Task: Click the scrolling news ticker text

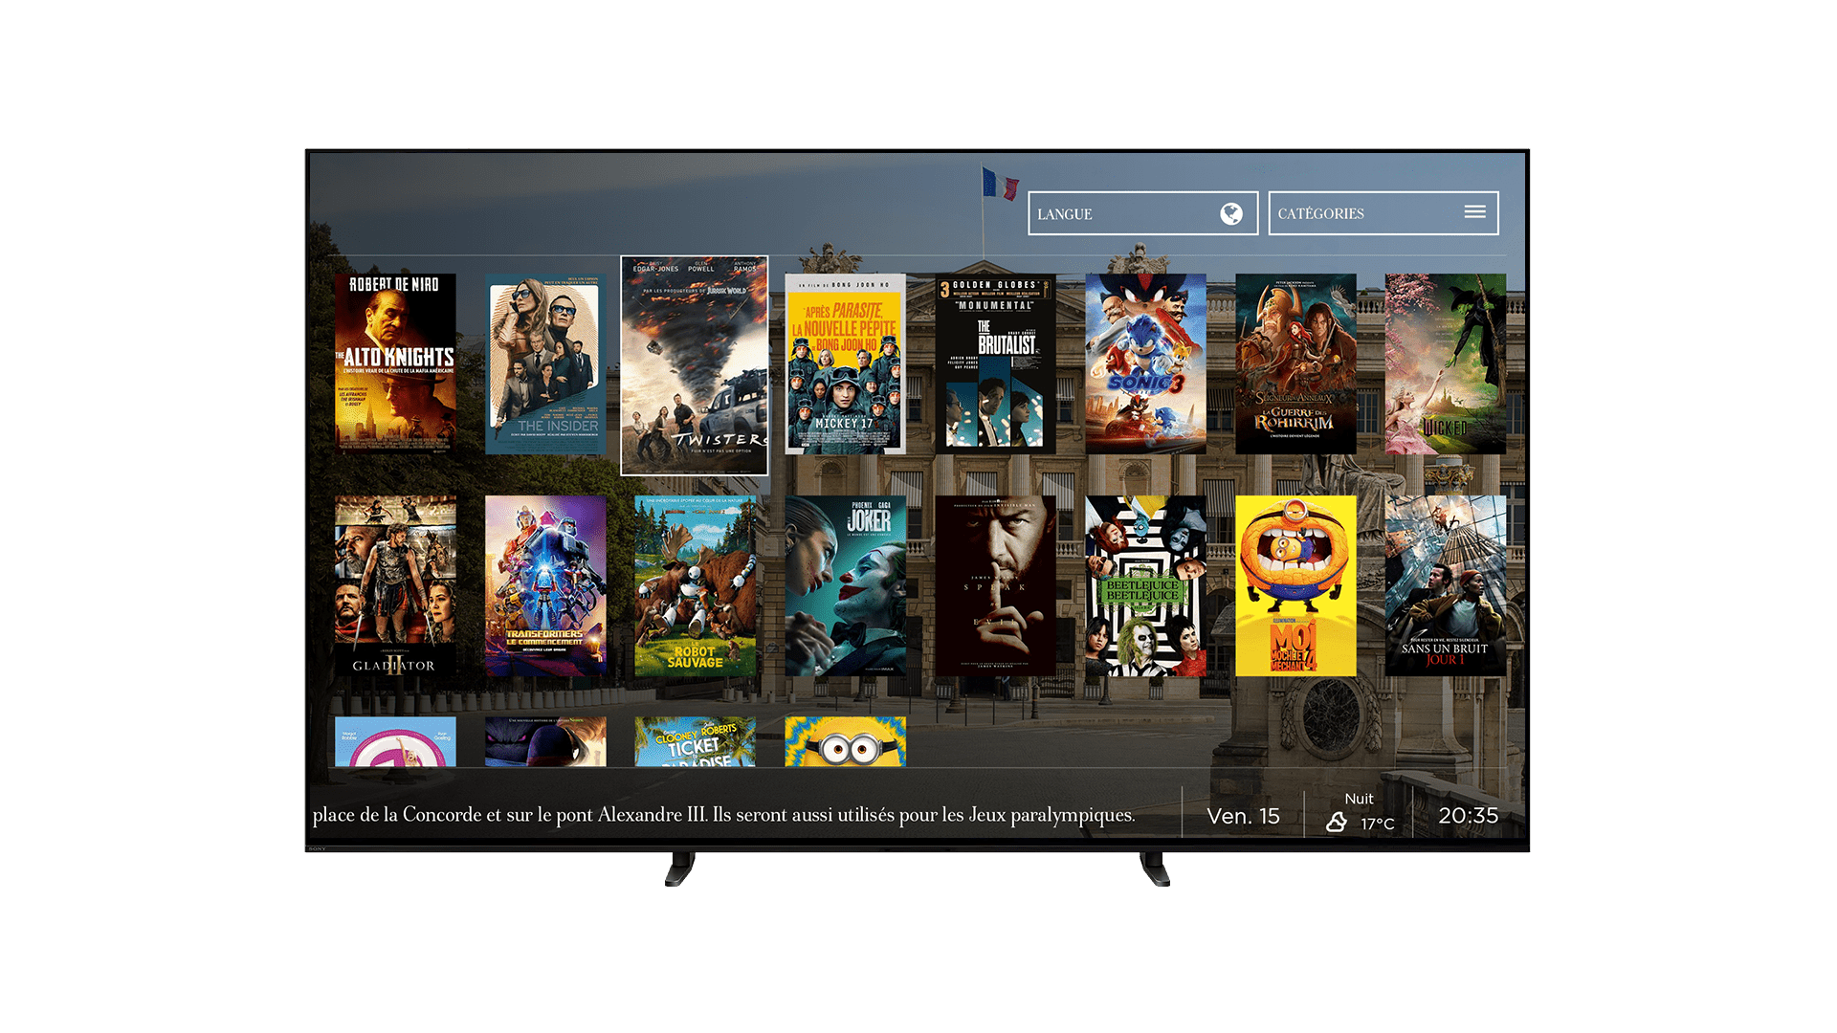Action: coord(724,815)
